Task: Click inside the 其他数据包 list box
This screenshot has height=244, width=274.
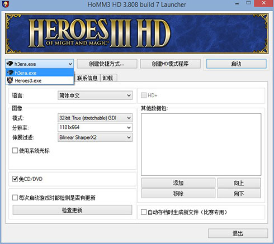Action: click(201, 145)
